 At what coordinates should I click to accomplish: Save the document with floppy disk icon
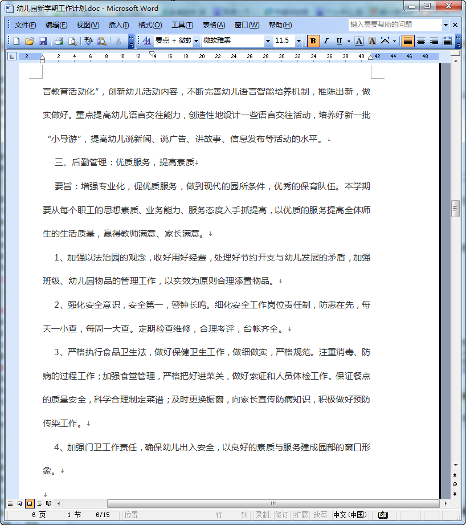(x=43, y=41)
